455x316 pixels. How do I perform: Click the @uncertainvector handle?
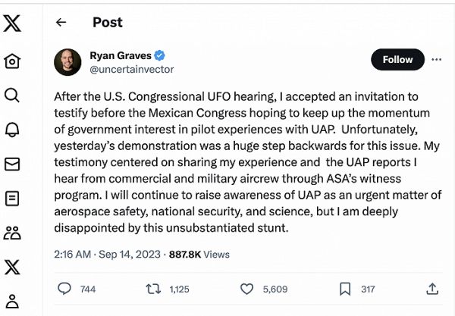[x=132, y=69]
